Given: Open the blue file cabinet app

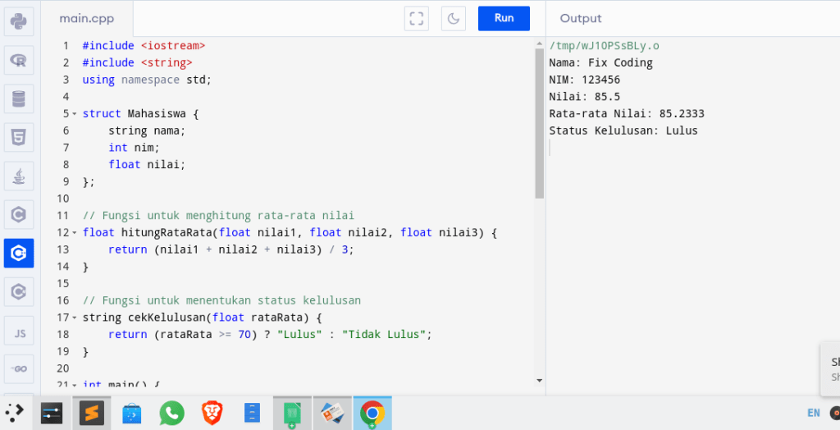Looking at the screenshot, I should click(x=252, y=413).
